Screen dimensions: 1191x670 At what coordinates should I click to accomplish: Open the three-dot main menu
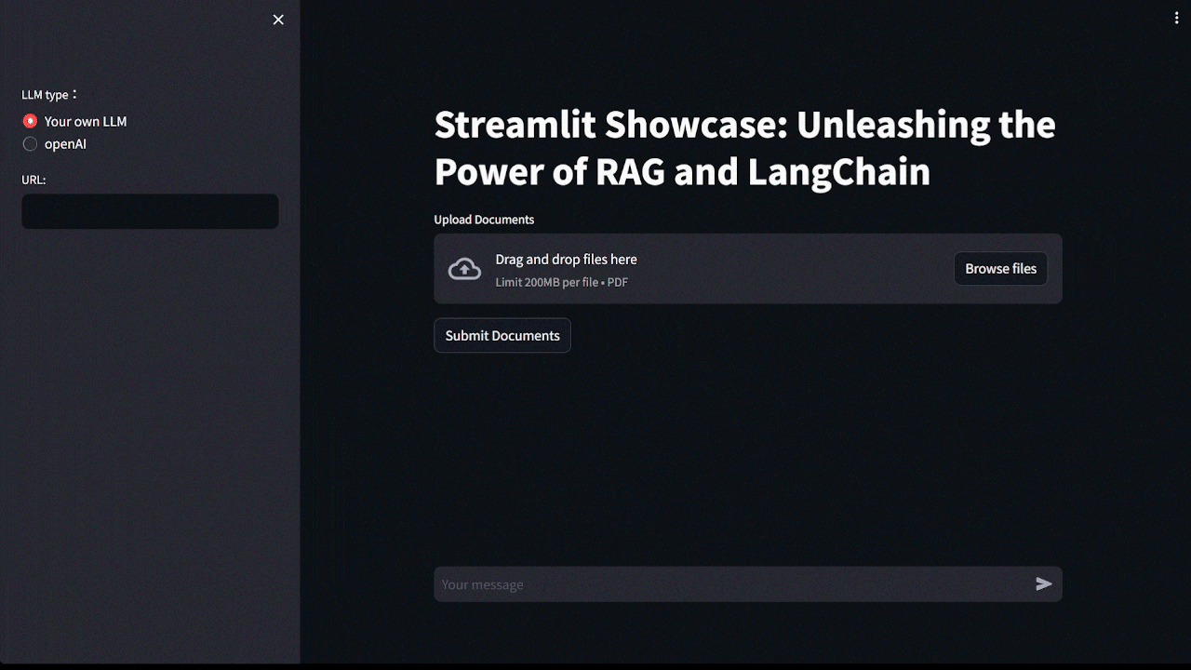1176,19
